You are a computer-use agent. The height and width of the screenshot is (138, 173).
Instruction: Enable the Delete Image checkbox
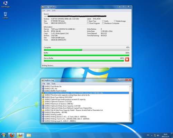pos(115,21)
